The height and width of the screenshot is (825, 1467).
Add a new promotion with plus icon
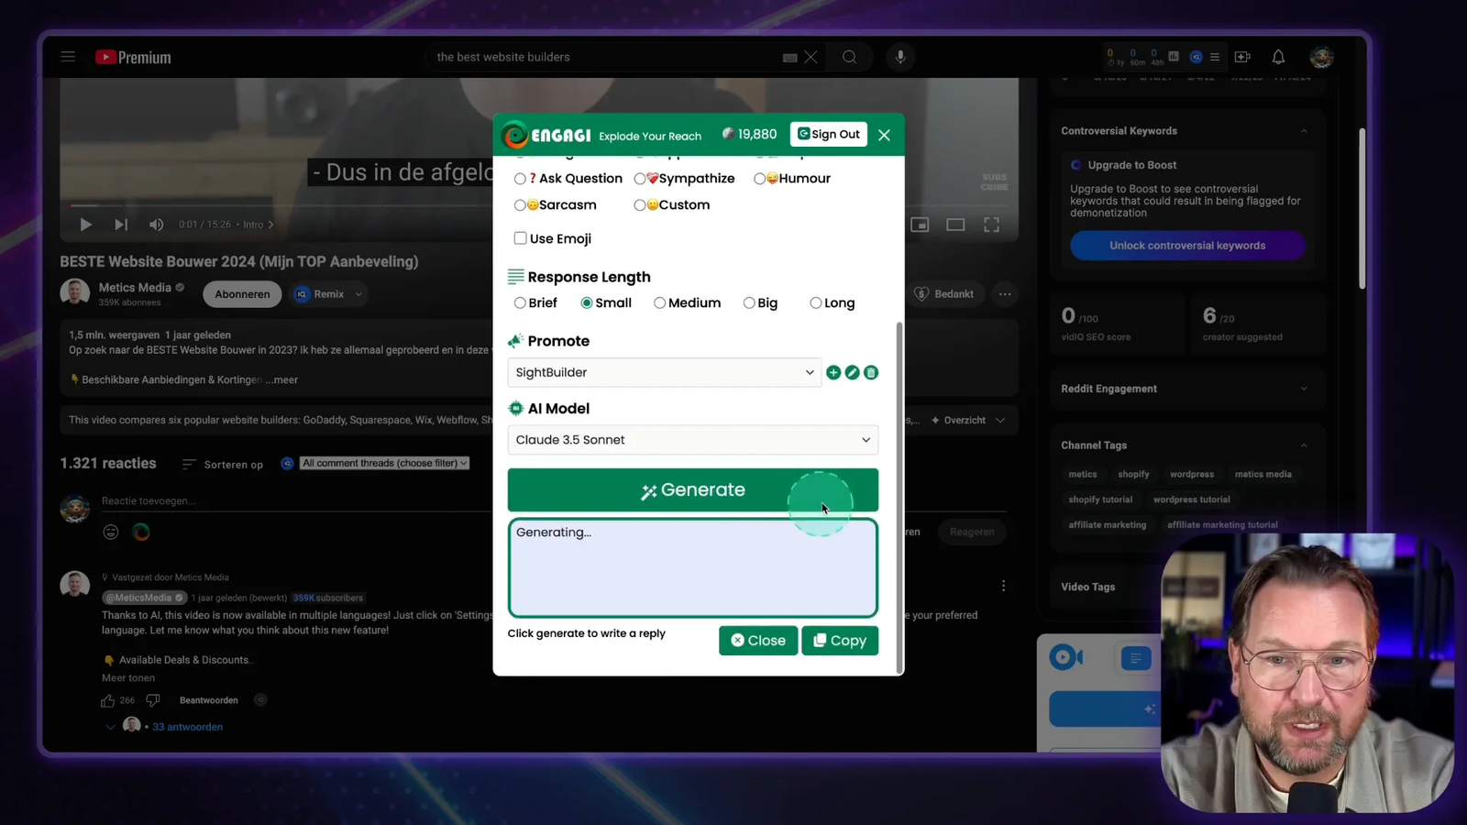tap(833, 372)
